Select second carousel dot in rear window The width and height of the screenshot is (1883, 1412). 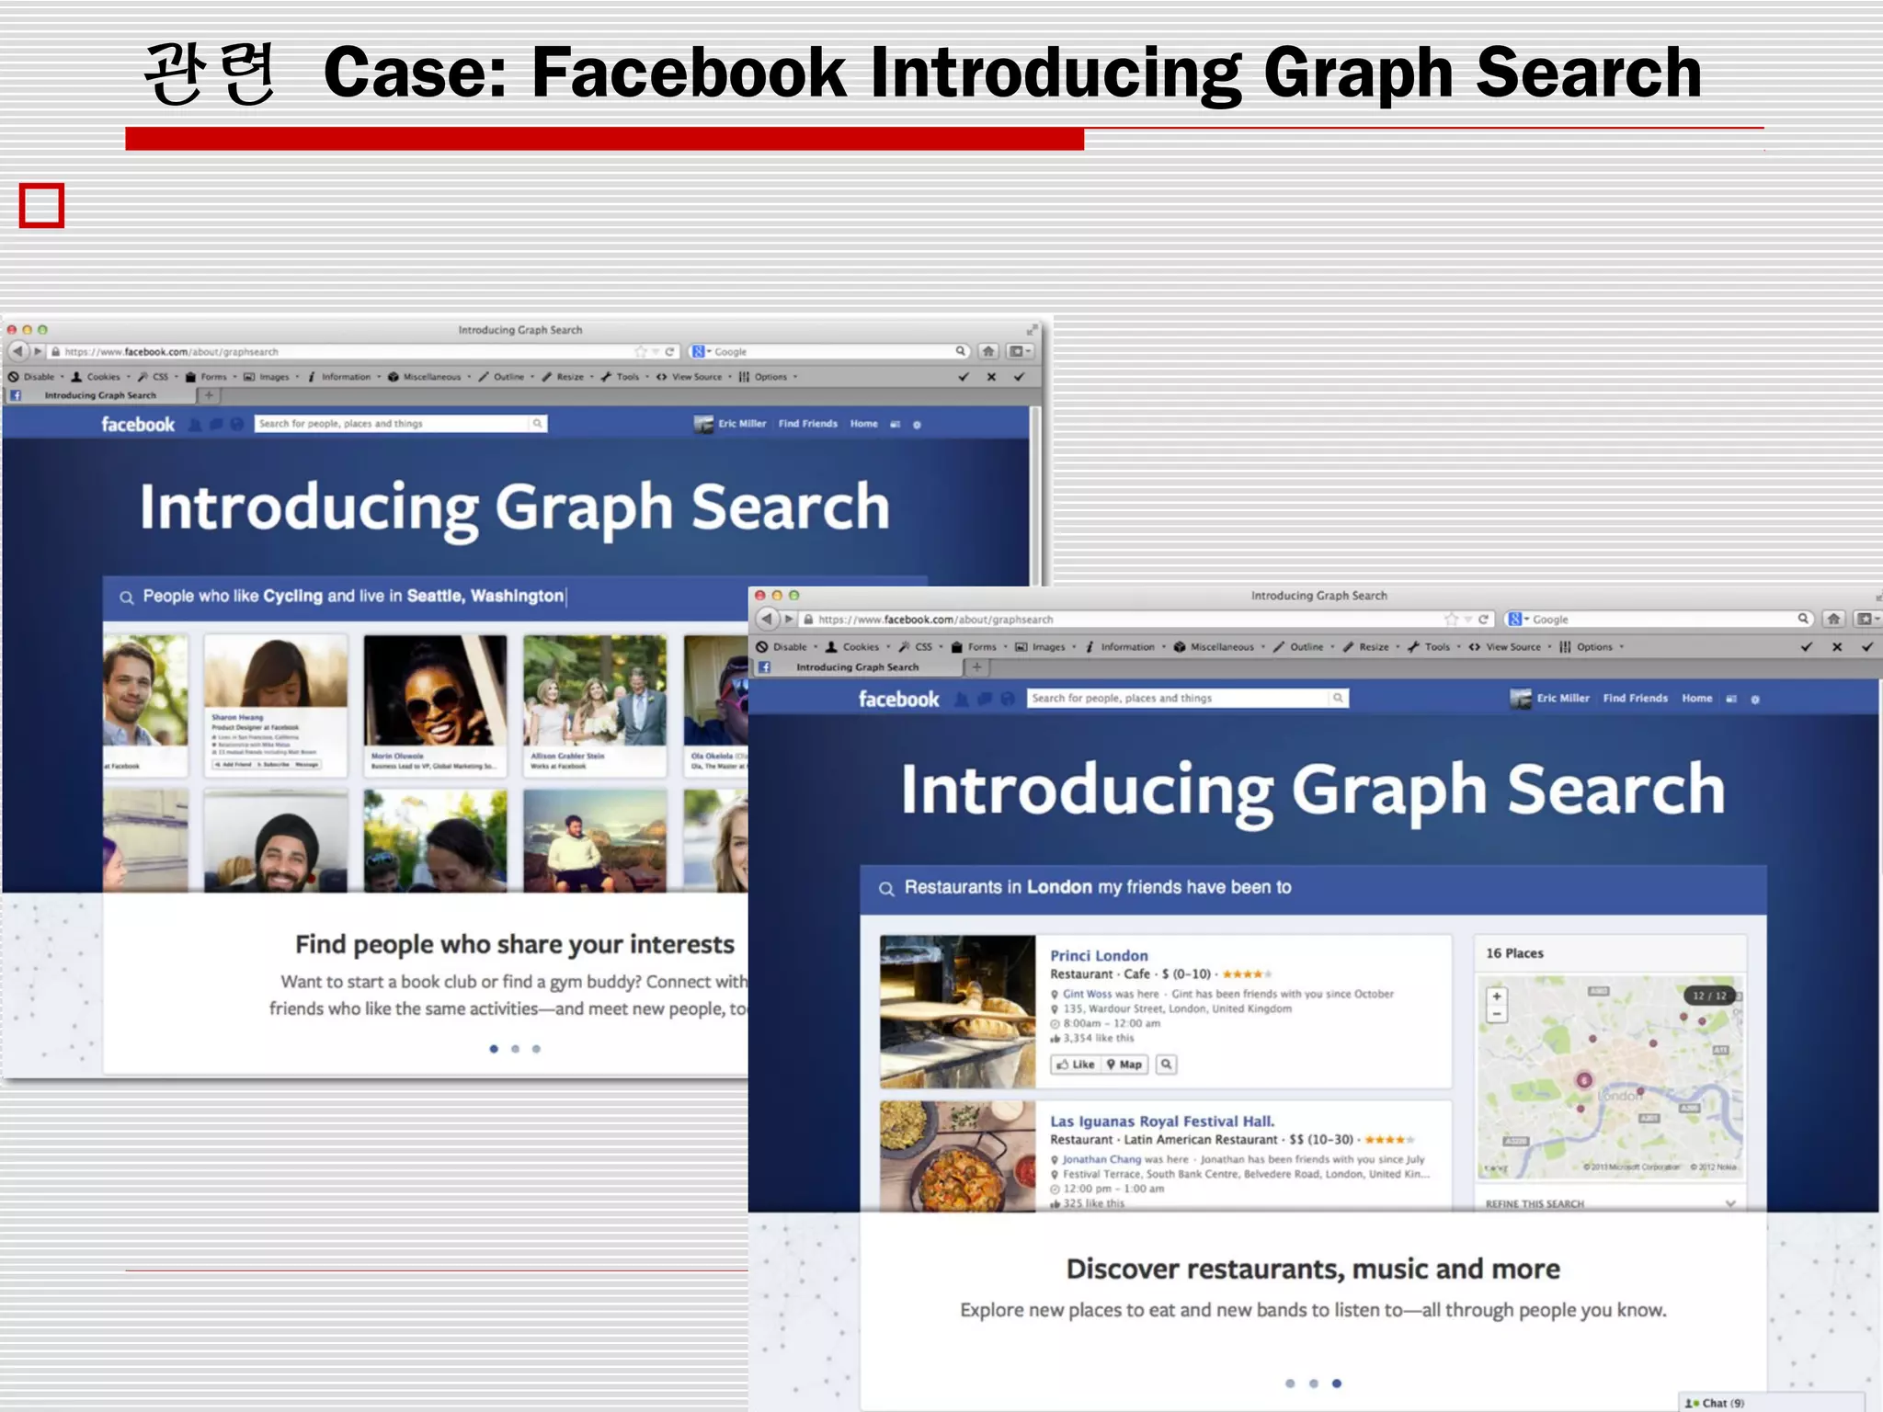coord(515,1049)
